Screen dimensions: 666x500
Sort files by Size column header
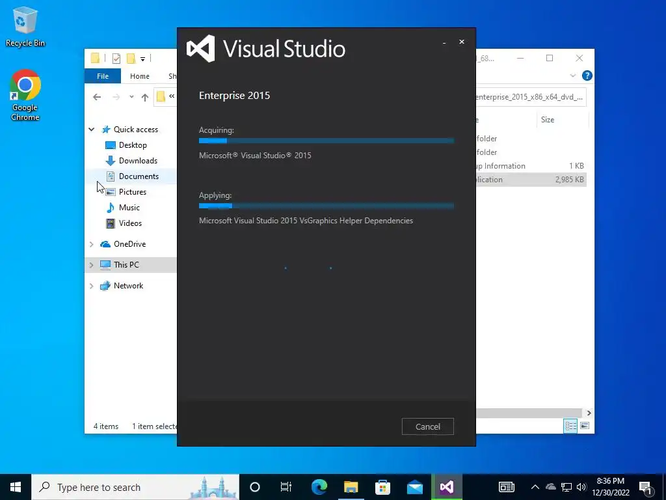(x=563, y=120)
